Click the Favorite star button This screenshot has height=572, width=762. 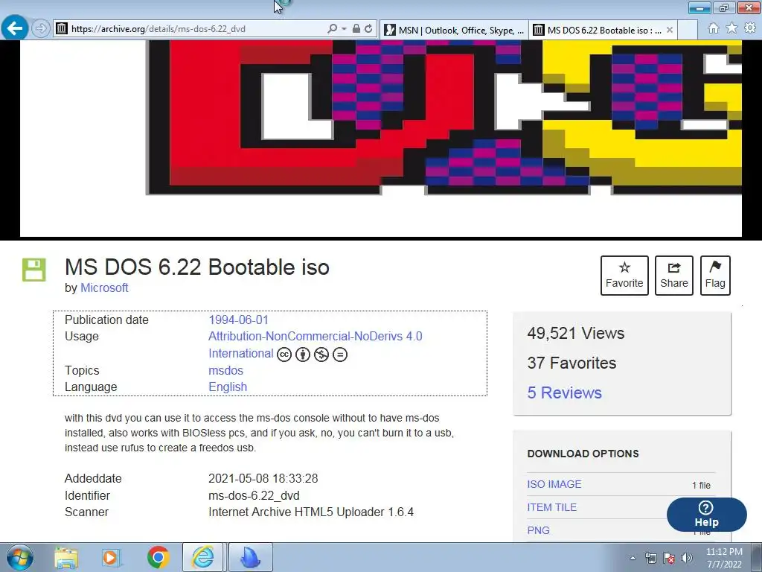point(624,276)
